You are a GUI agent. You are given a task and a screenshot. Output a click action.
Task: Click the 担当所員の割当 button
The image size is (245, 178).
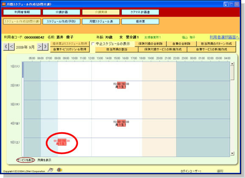[117, 50]
